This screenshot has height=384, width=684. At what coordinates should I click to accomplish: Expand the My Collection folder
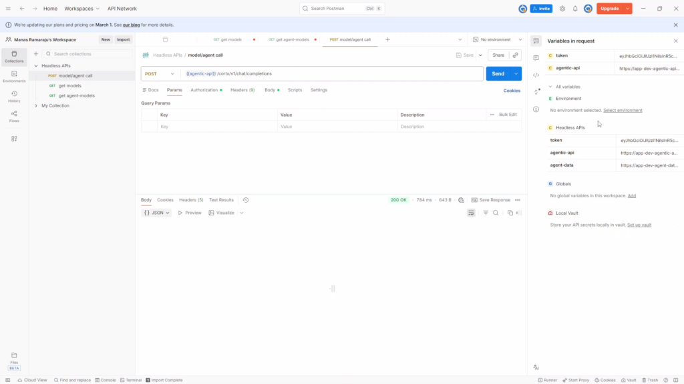tap(36, 105)
